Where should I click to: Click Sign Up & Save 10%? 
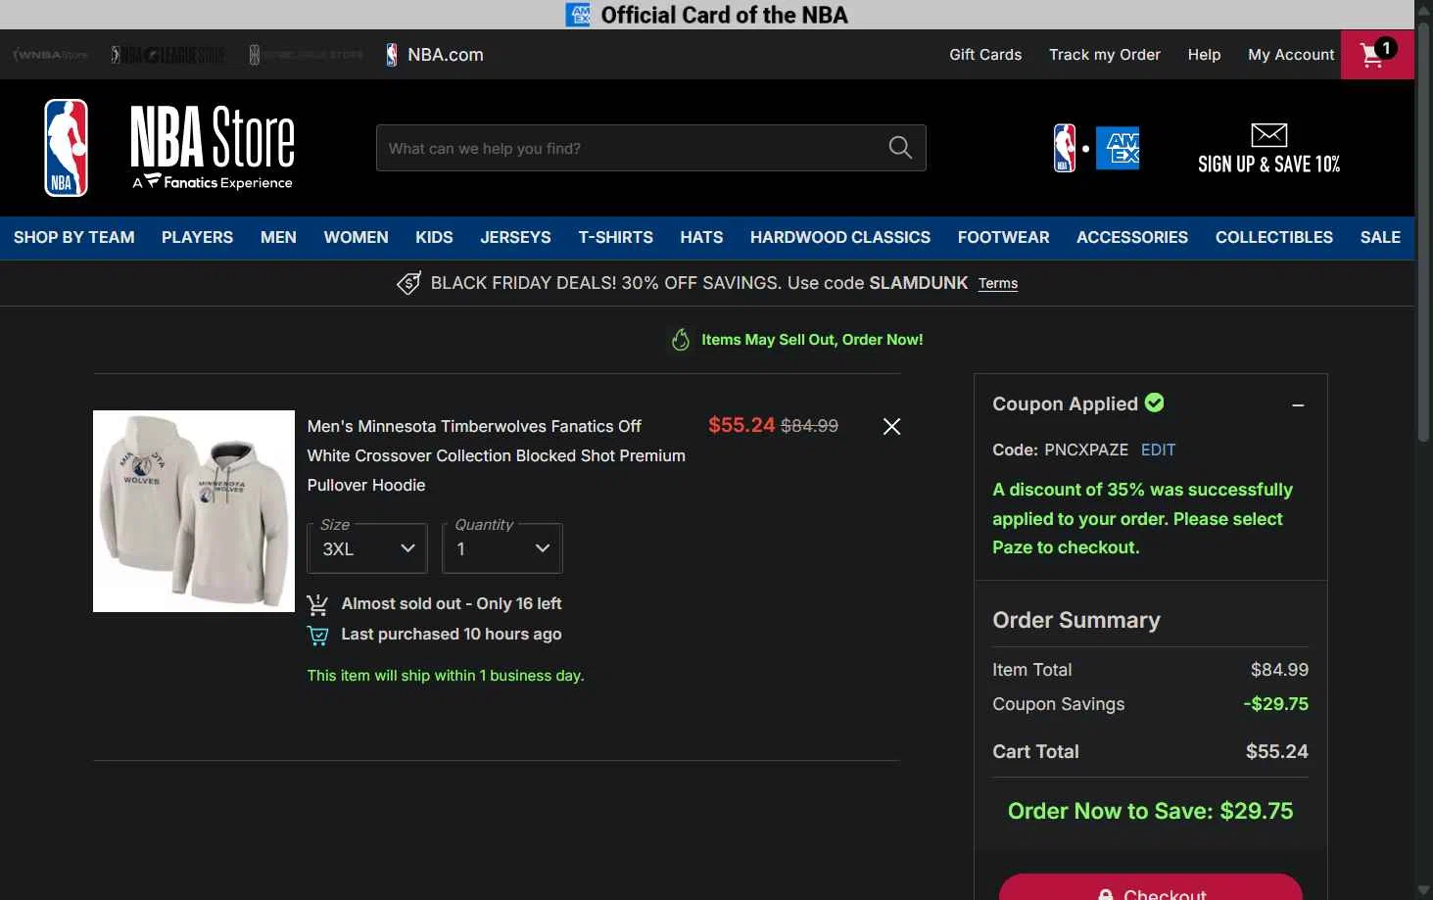tap(1268, 164)
